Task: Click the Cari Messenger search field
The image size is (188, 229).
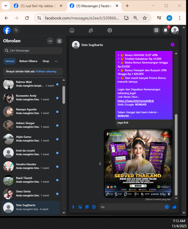Action: pos(33,51)
